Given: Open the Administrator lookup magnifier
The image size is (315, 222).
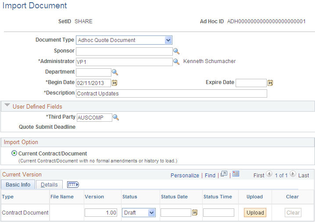Looking at the screenshot, I should pyautogui.click(x=176, y=62).
